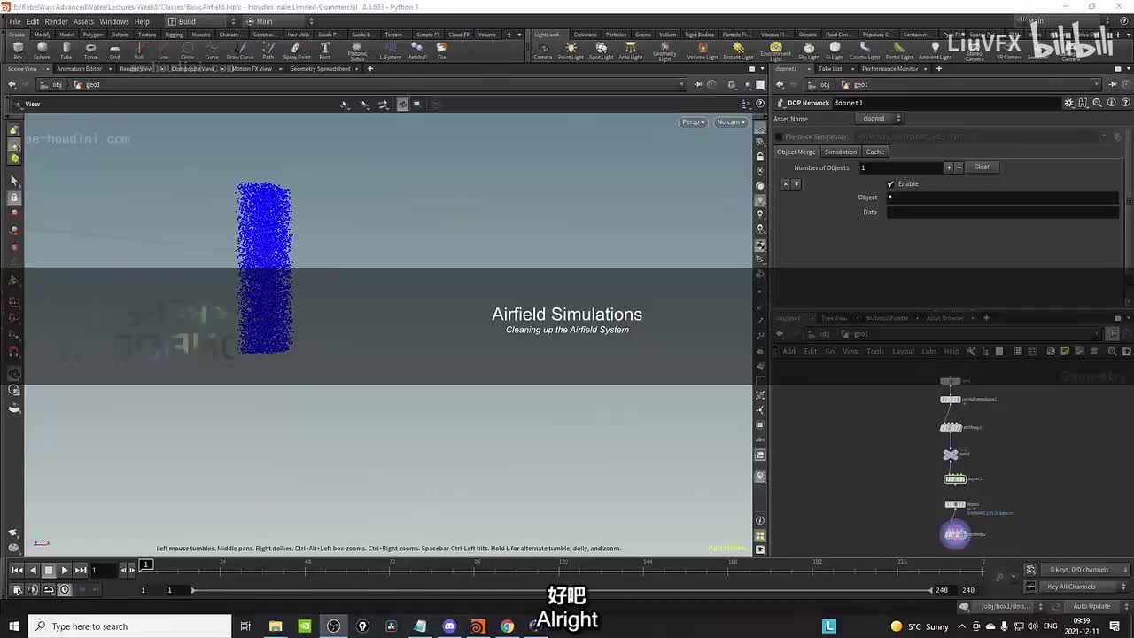Switch to the Animation Editor tab
Screen dimensions: 1134x638
click(79, 68)
